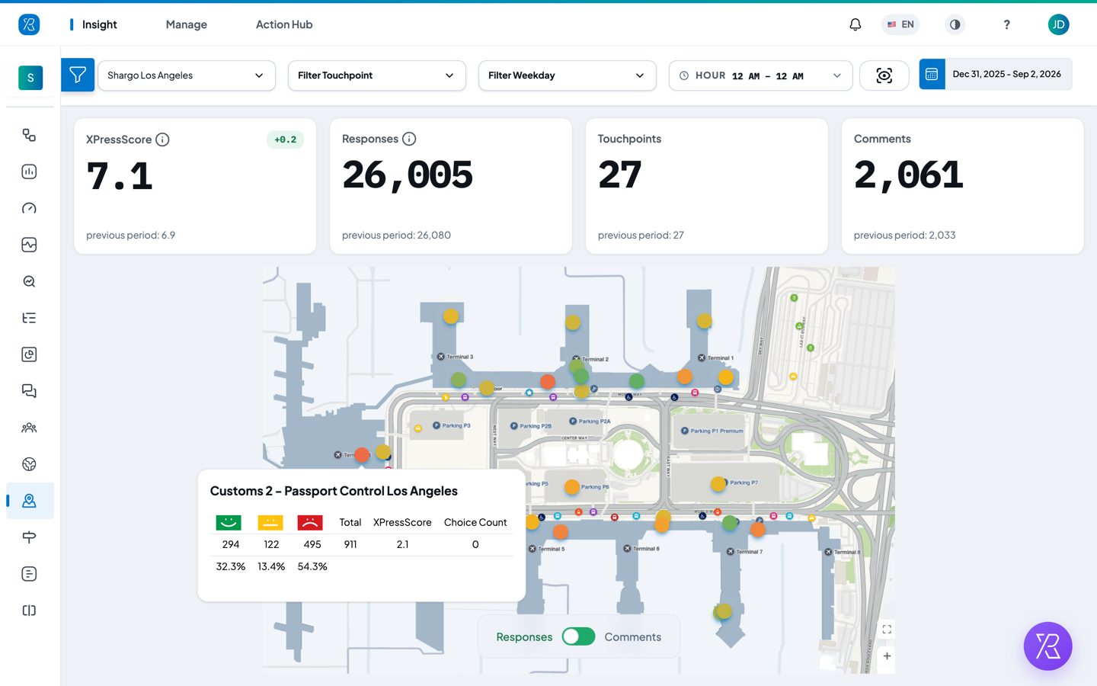Click the XpressScore info icon

[162, 139]
